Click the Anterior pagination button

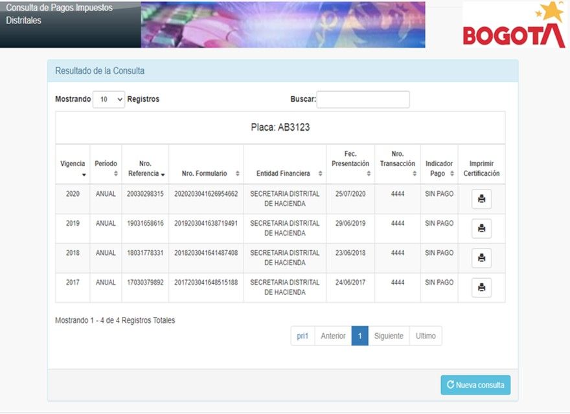click(x=333, y=336)
